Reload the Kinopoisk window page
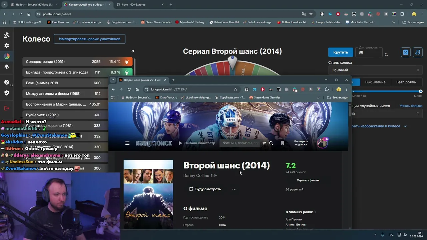The height and width of the screenshot is (240, 427). click(x=129, y=89)
